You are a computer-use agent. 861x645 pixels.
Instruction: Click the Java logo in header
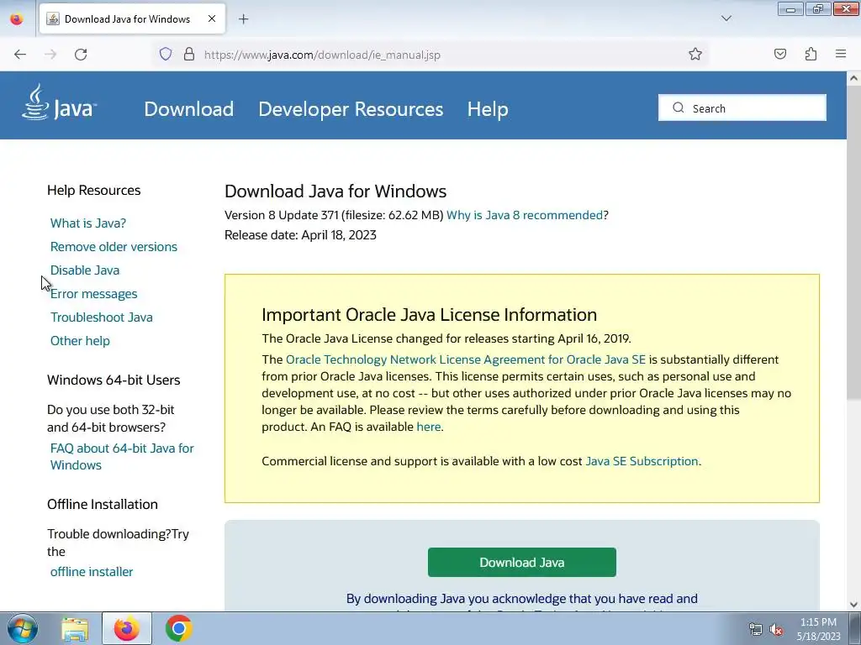tap(60, 102)
